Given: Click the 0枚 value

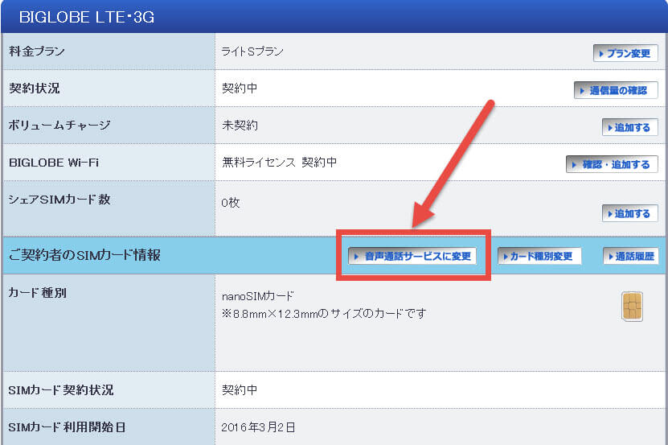Looking at the screenshot, I should [231, 203].
